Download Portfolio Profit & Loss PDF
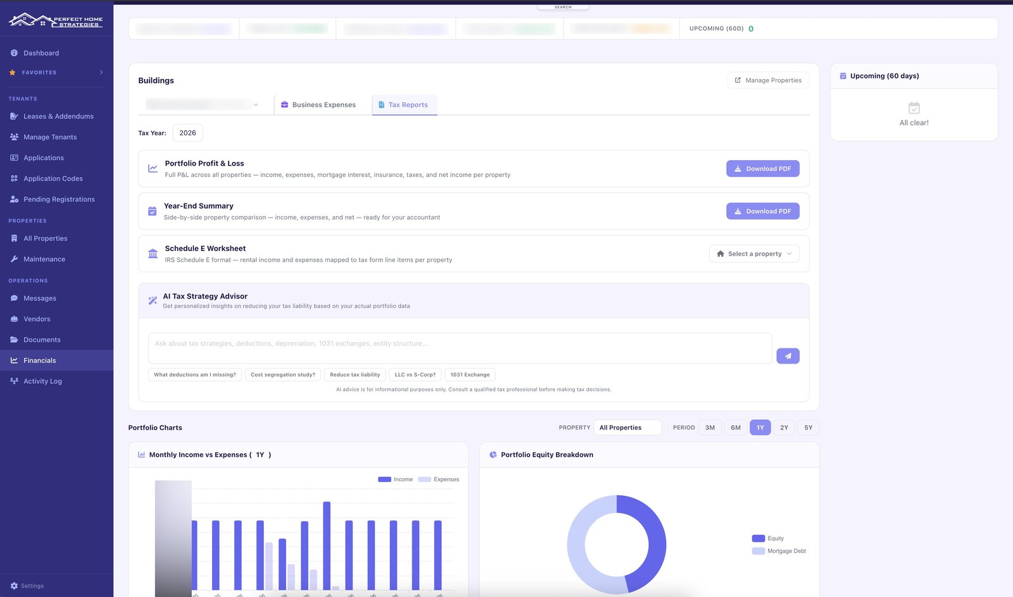Viewport: 1013px width, 597px height. pos(763,169)
